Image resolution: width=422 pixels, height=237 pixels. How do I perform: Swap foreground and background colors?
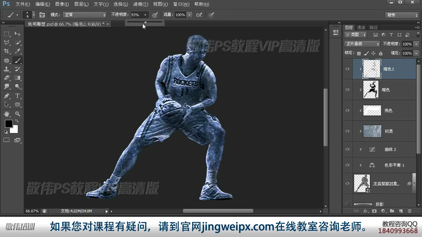16,121
